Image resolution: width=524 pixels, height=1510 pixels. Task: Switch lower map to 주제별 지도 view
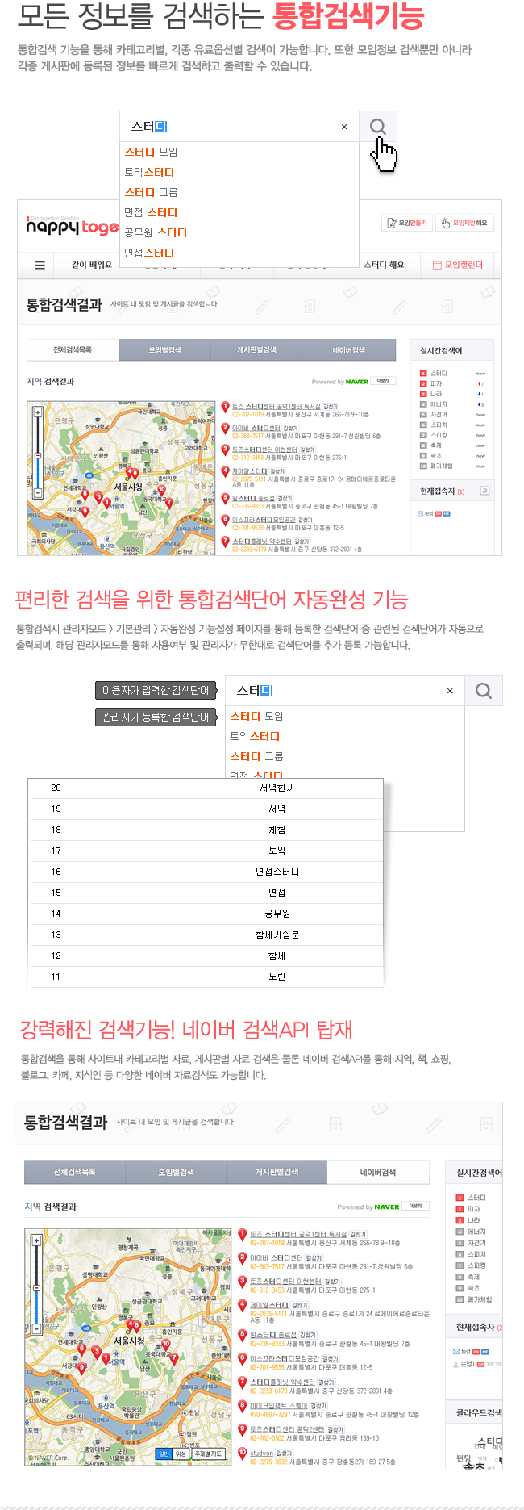click(x=208, y=1454)
